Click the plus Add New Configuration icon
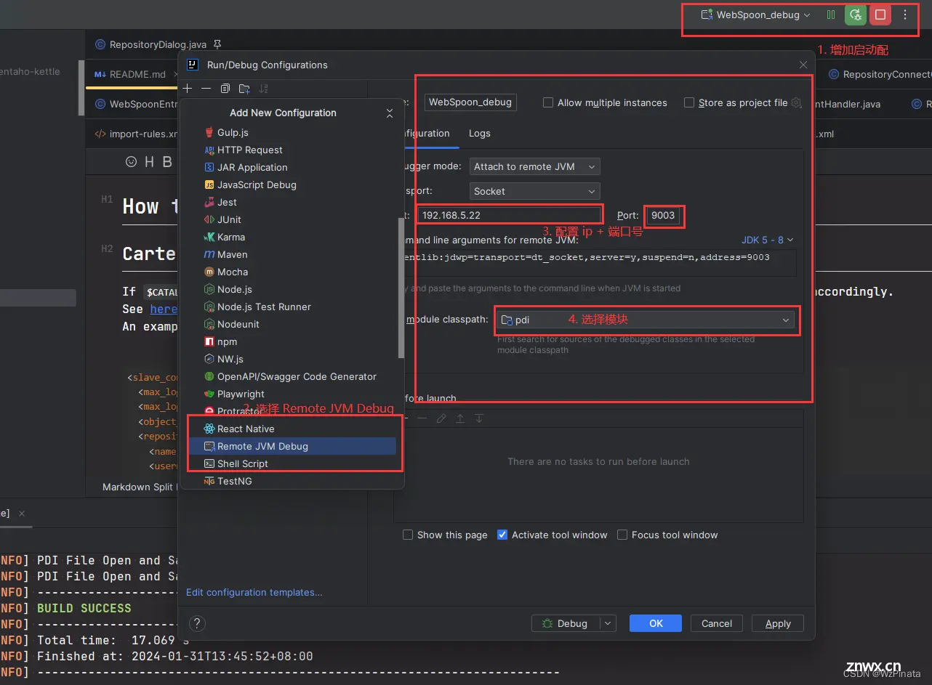Screen dimensions: 932x685 (188, 89)
